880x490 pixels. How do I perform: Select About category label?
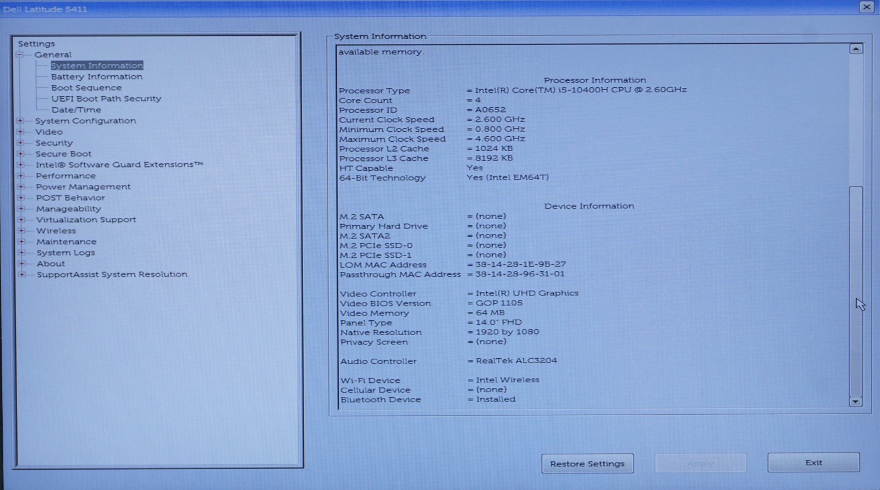51,264
